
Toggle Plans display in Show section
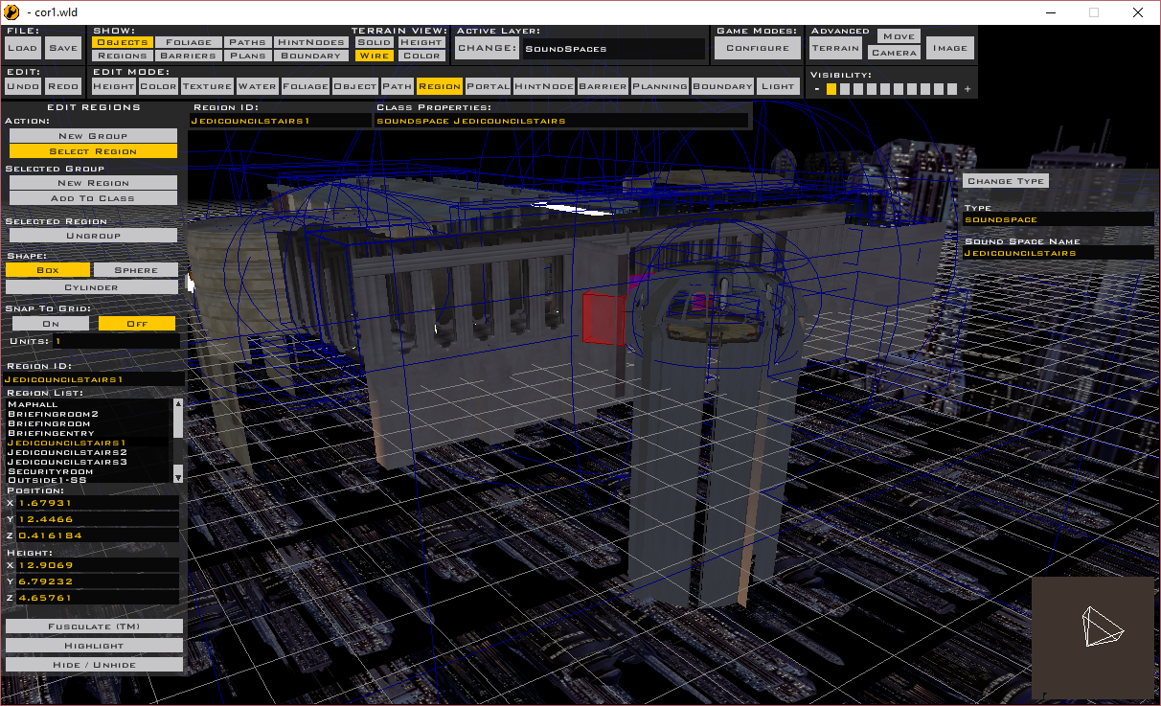click(x=248, y=56)
